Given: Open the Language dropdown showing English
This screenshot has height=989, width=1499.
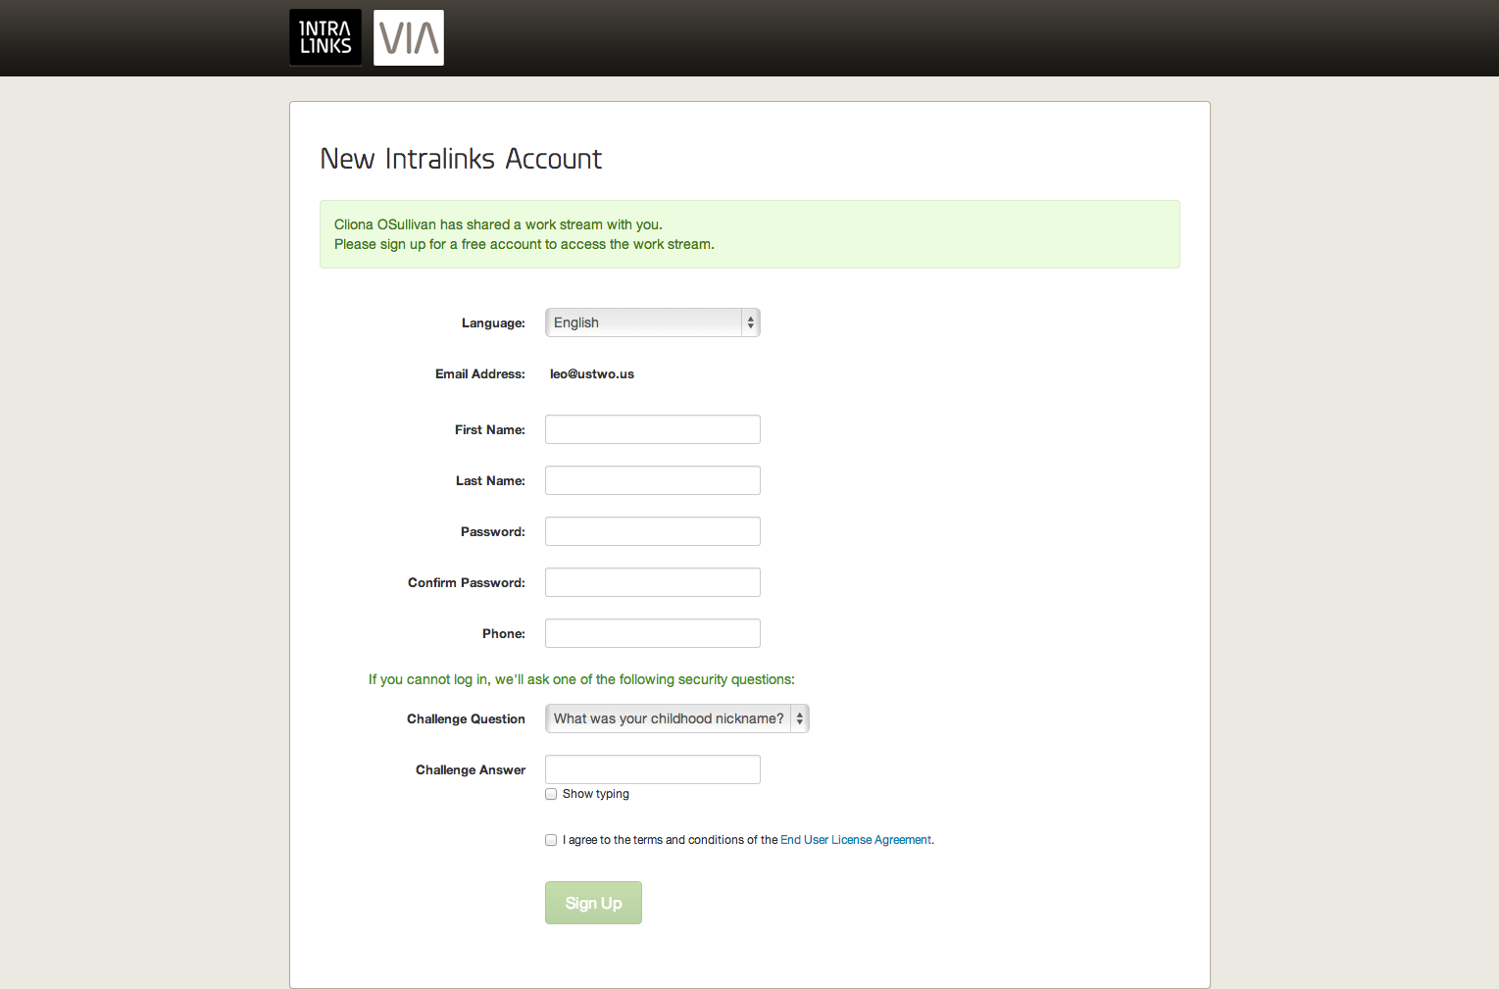Looking at the screenshot, I should (653, 322).
